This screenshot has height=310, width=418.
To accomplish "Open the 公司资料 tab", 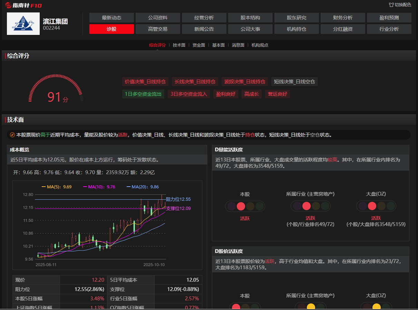I will (158, 18).
